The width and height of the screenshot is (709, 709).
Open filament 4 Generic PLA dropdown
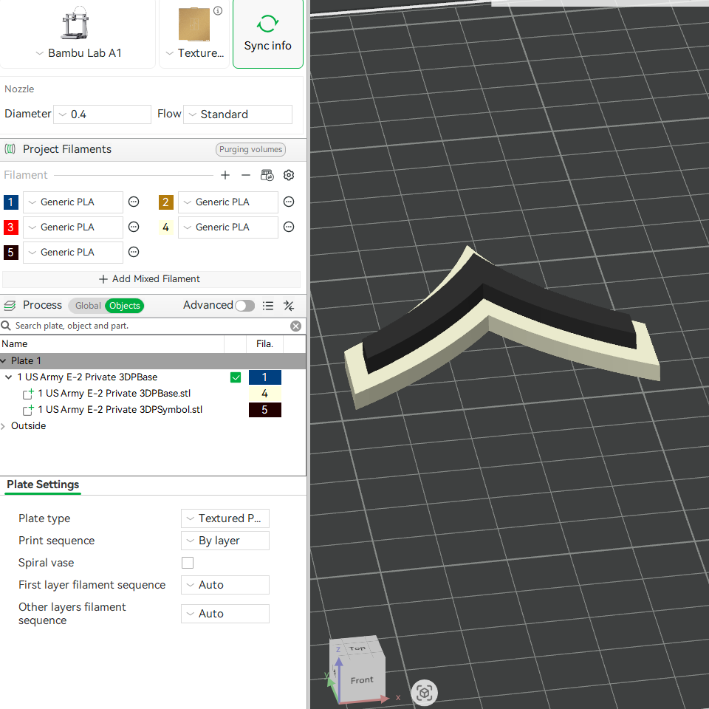click(x=228, y=227)
